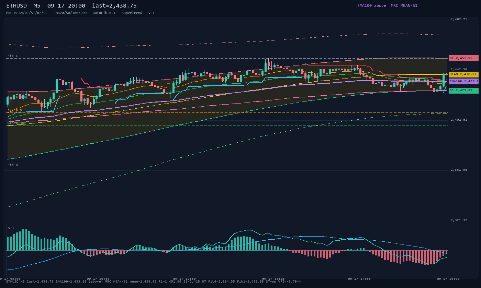Click the 2,361.66 price axis label
The width and height of the screenshot is (481, 288).
pos(459,170)
